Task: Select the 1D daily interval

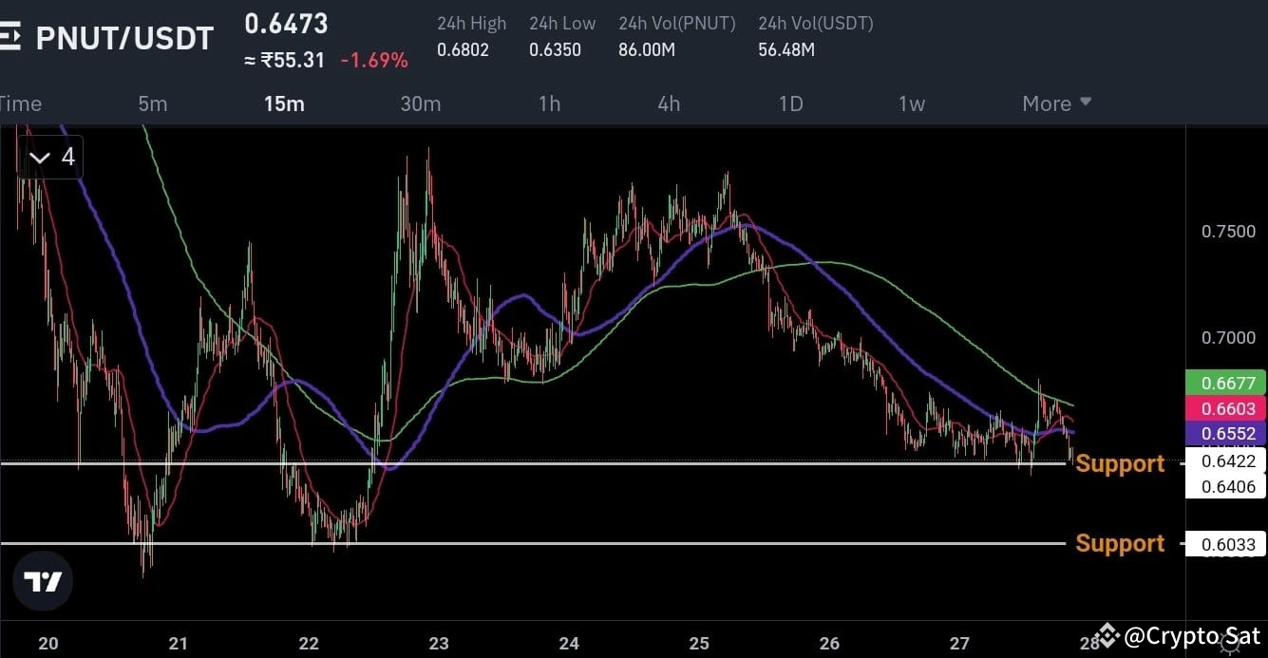Action: click(790, 103)
